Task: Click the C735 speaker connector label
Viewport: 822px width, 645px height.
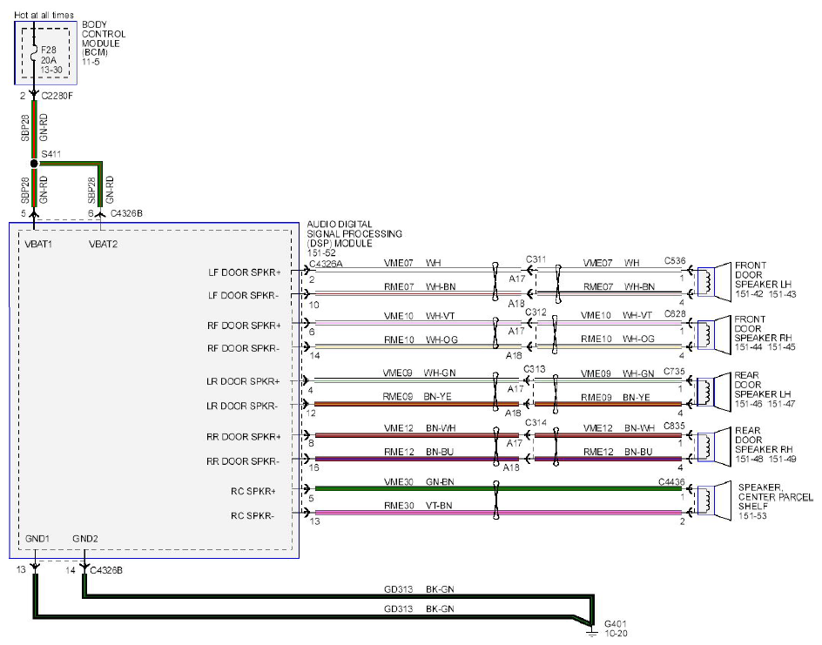Action: [x=674, y=371]
